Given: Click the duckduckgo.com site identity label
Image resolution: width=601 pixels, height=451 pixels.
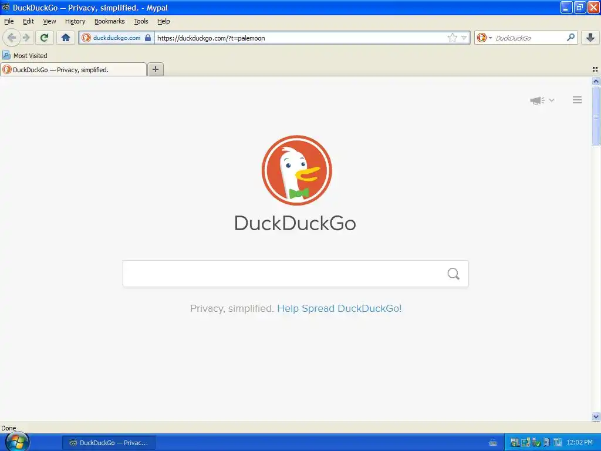Looking at the screenshot, I should coord(117,38).
